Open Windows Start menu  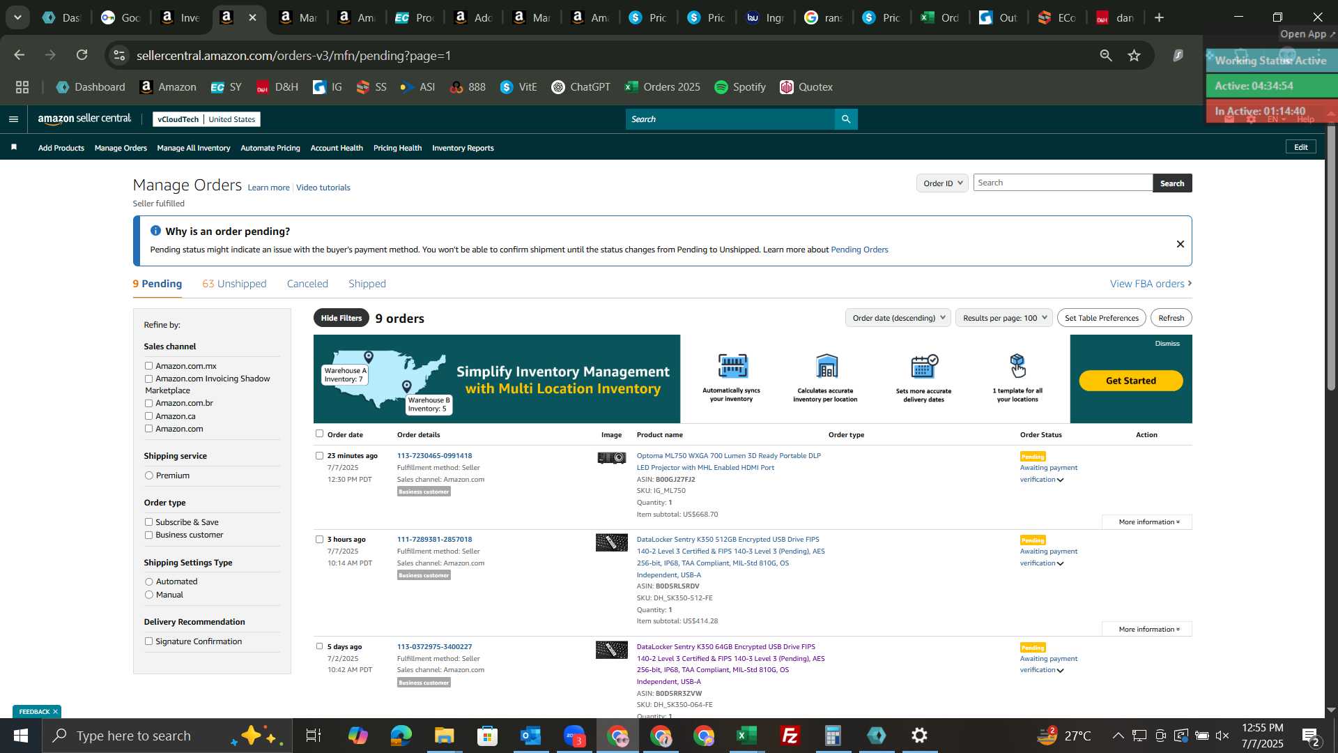click(x=21, y=736)
